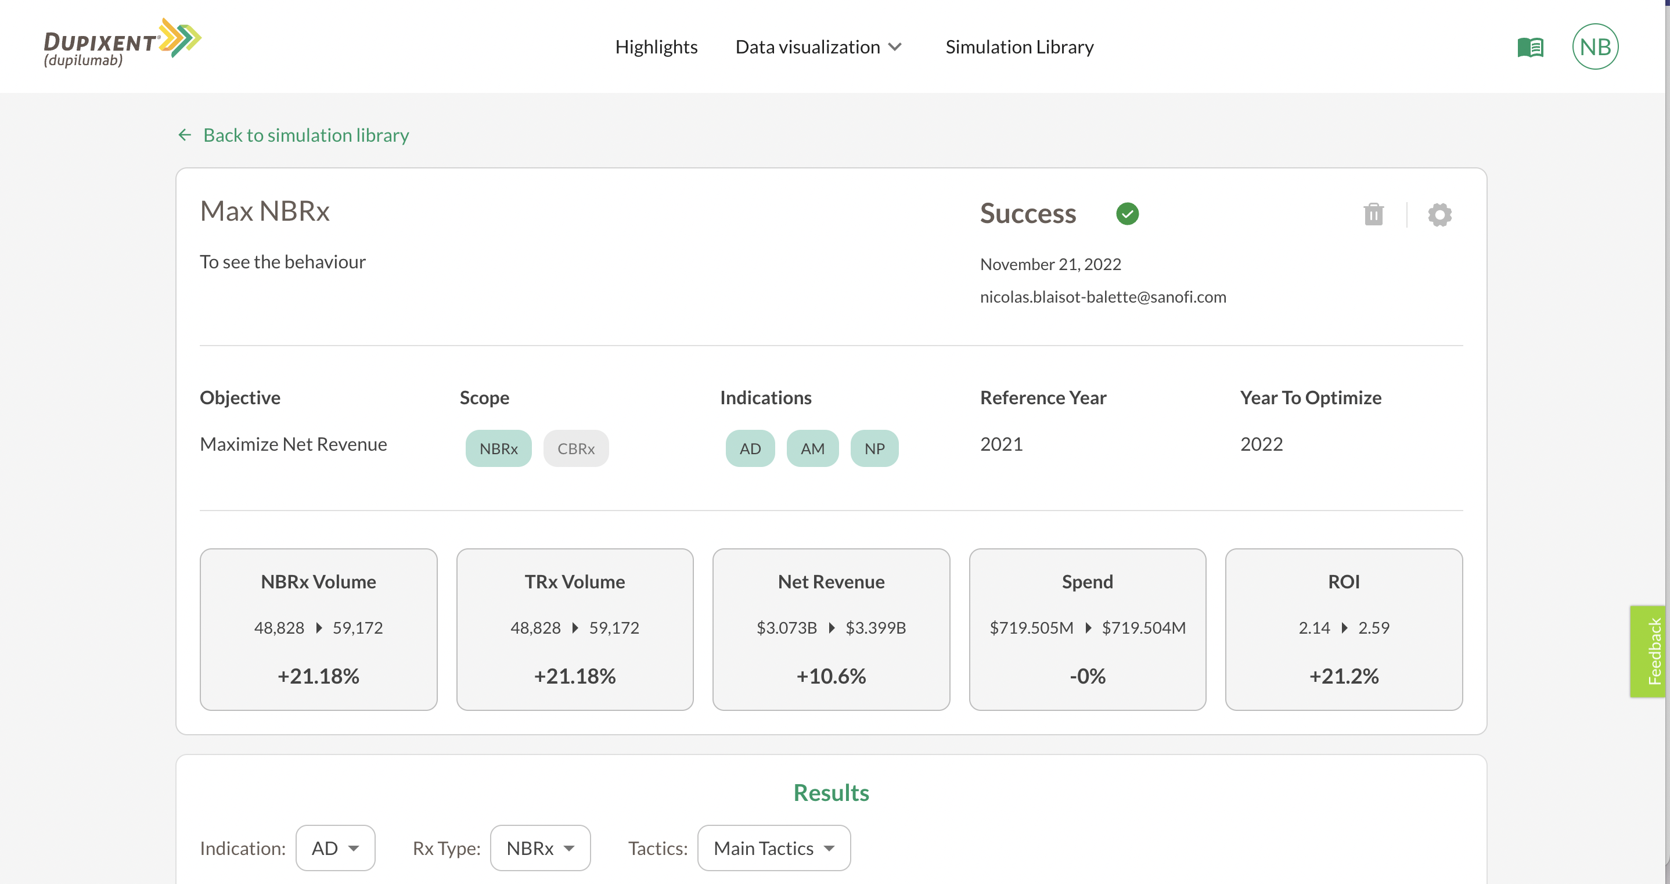Click the +21.2% ROI change

pos(1344,676)
